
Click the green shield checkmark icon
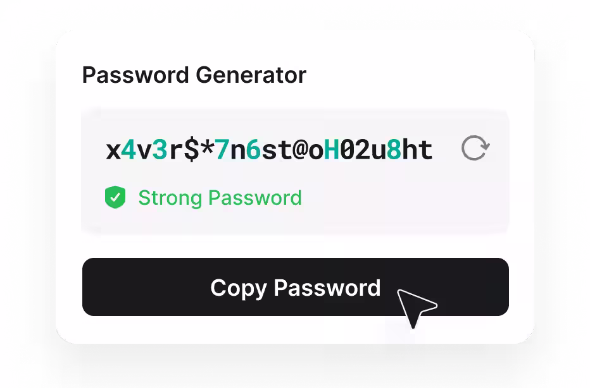[115, 197]
